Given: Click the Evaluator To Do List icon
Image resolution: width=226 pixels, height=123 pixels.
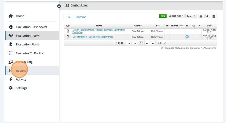Looking at the screenshot, I should pyautogui.click(x=11, y=53).
